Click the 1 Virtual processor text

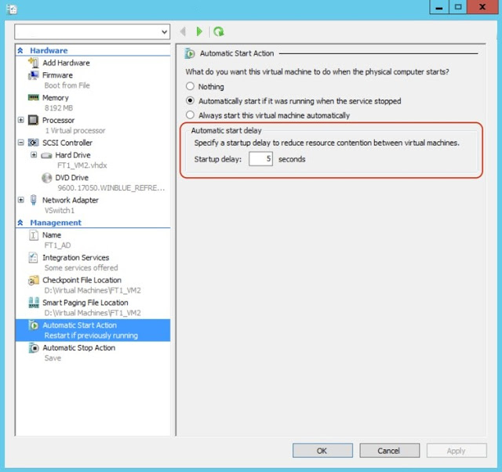point(75,131)
